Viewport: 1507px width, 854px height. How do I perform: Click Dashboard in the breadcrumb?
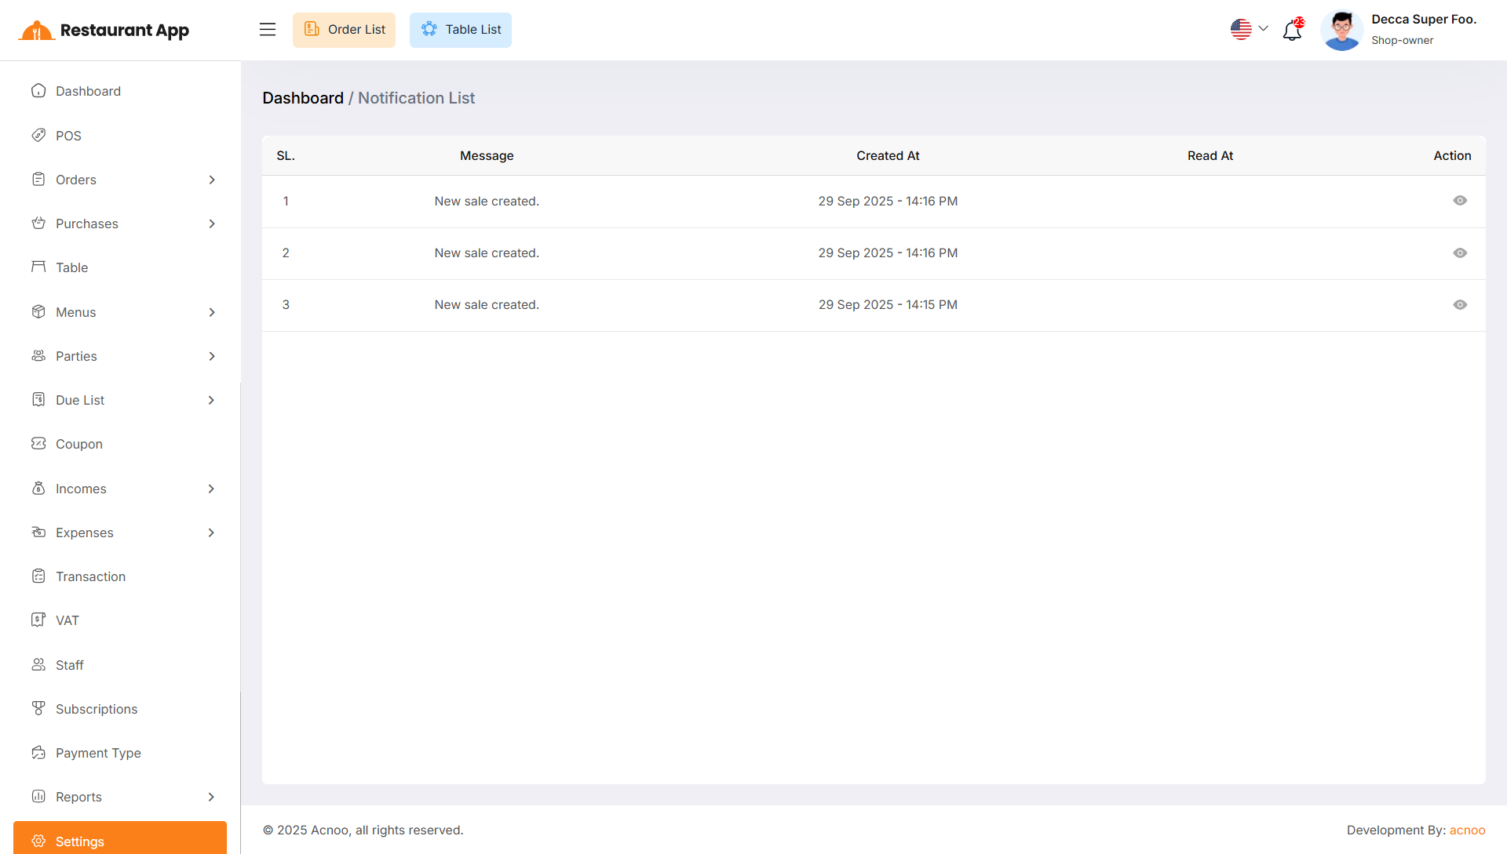[x=303, y=98]
